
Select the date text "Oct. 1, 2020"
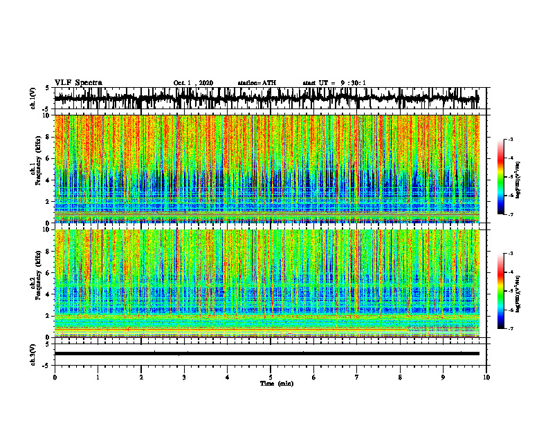point(193,83)
